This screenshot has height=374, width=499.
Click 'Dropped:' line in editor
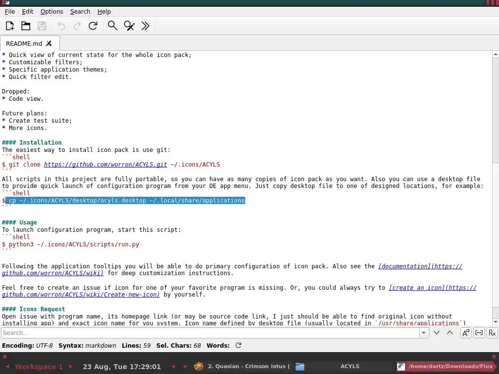(x=16, y=91)
